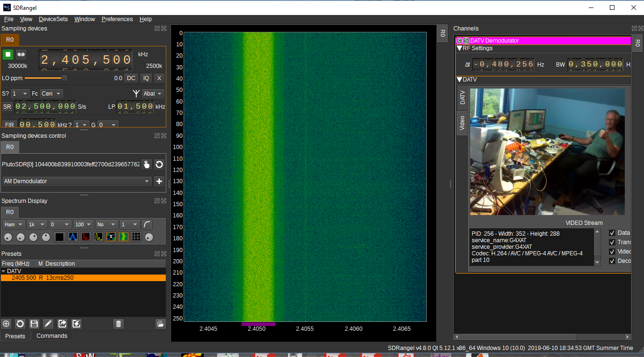Toggle the Data checkbox
The height and width of the screenshot is (357, 644).
pos(611,233)
